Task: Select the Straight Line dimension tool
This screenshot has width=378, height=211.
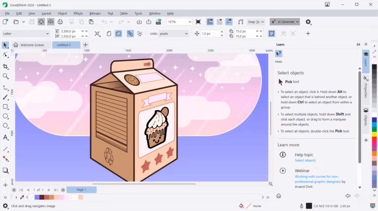Action: [x=5, y=149]
